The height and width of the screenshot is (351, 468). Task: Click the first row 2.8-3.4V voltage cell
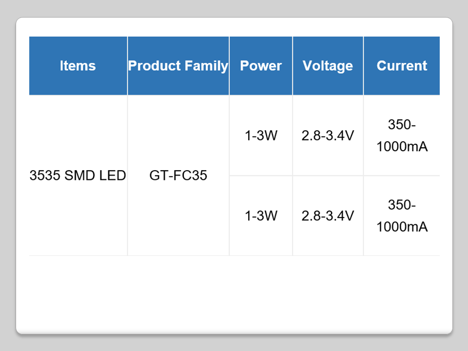pos(328,136)
